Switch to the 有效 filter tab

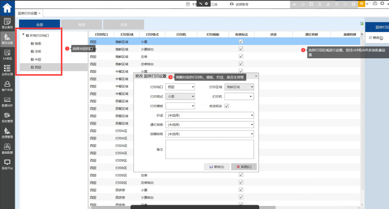(x=82, y=25)
